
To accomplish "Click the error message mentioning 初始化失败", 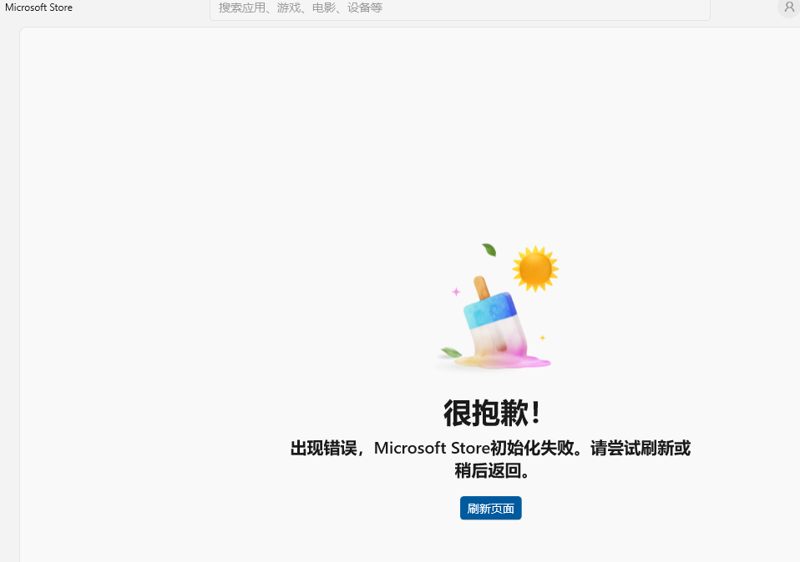I will pos(490,459).
